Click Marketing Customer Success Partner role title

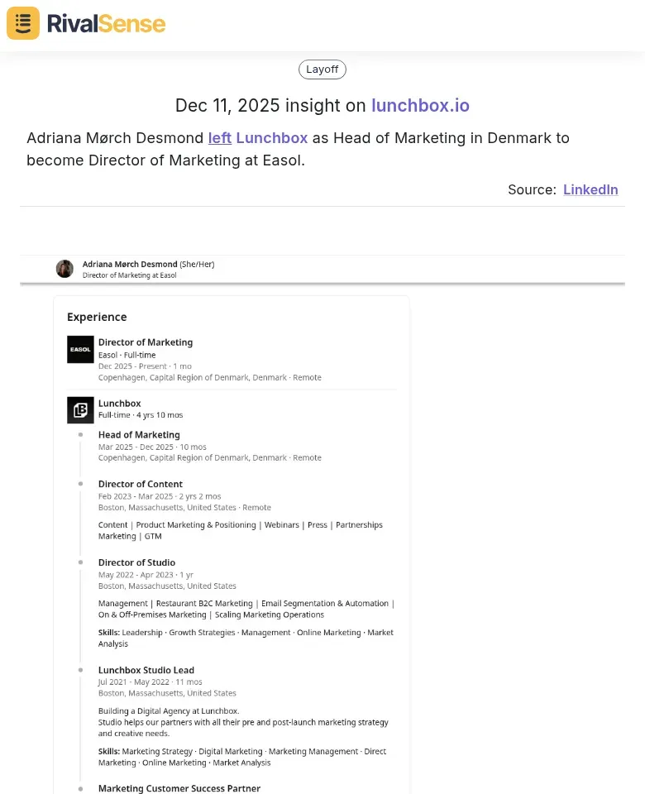point(179,789)
